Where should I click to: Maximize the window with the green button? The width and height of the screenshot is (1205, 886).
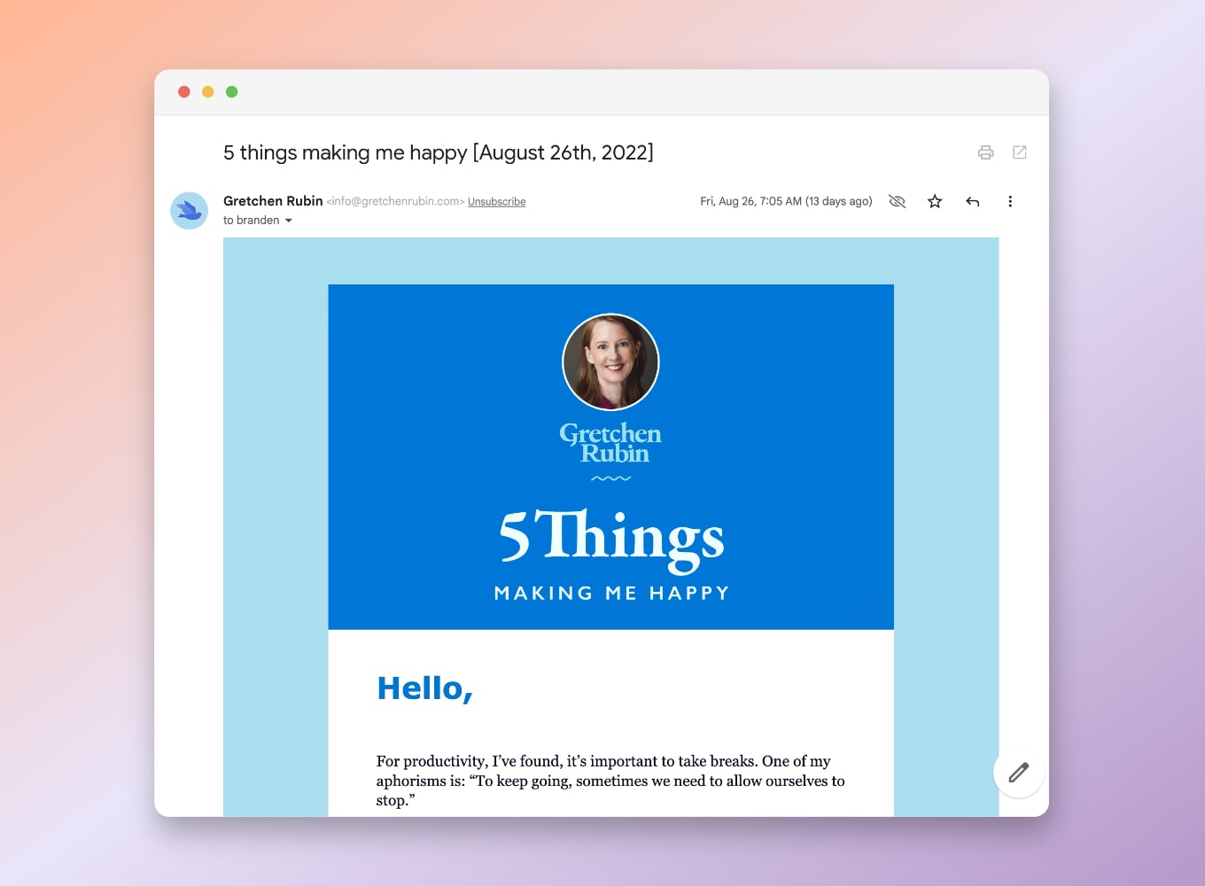click(232, 92)
